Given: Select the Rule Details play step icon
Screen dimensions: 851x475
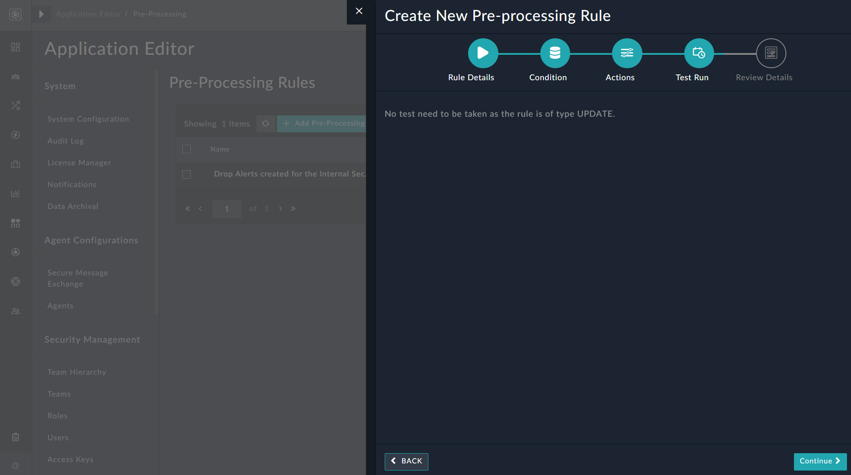Looking at the screenshot, I should 483,53.
